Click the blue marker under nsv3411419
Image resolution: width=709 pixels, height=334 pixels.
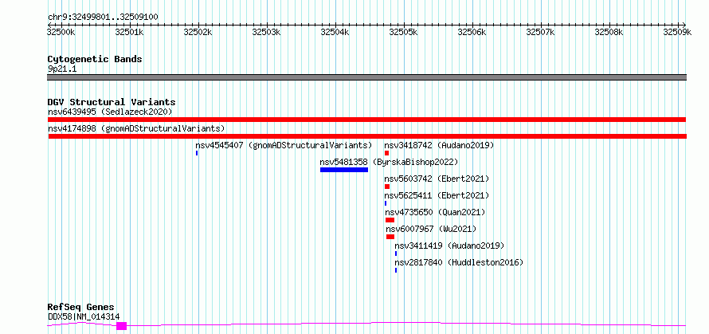[x=396, y=253]
